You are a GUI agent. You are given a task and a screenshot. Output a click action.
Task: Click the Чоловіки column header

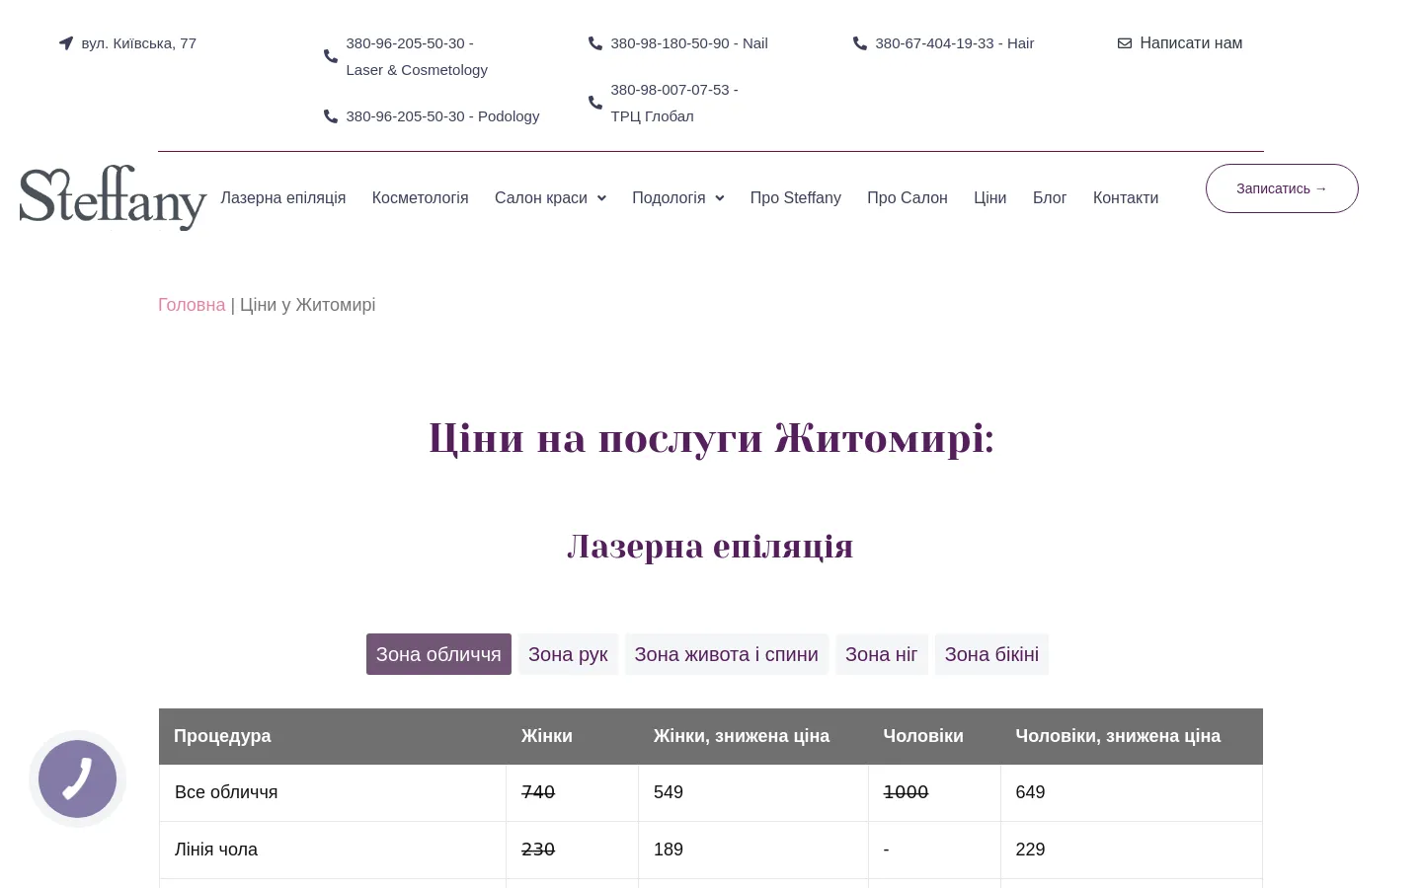pyautogui.click(x=923, y=736)
